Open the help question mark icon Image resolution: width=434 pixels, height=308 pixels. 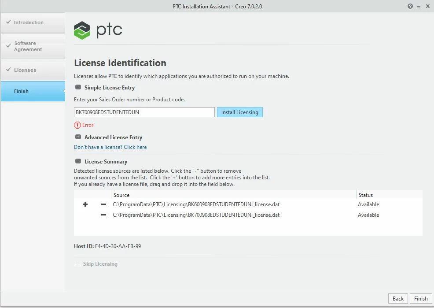[410, 6]
